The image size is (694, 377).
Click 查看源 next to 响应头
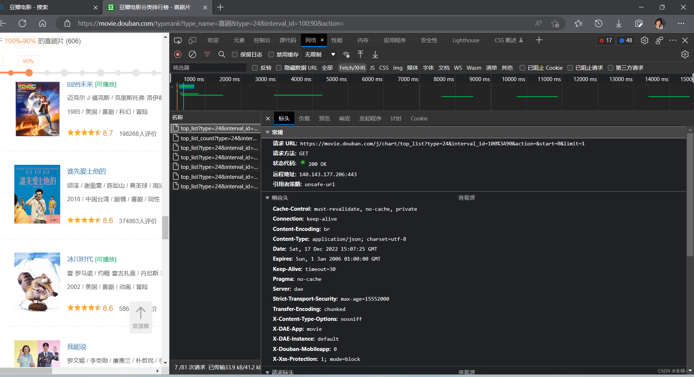click(466, 198)
